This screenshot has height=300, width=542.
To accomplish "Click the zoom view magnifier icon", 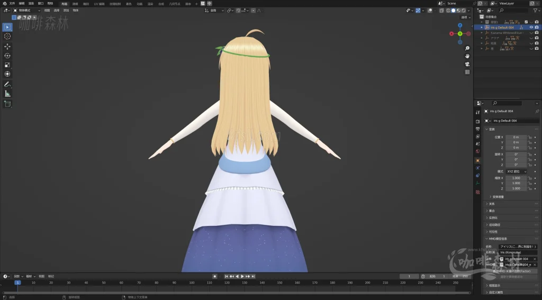I will [x=467, y=48].
